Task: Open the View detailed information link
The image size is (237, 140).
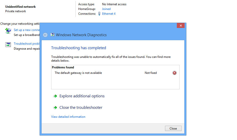Action: (68, 117)
